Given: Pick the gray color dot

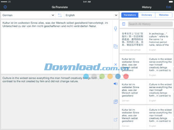Looking at the screenshot, I should 94,76.
